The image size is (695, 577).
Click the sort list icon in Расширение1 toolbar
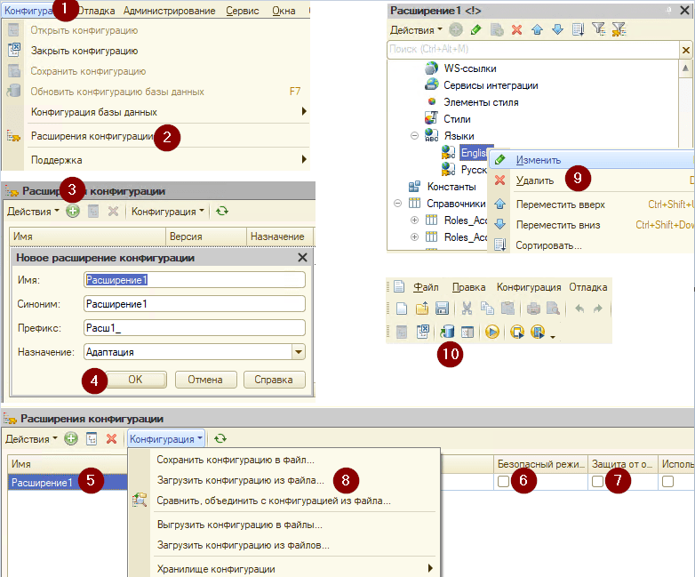tap(578, 29)
